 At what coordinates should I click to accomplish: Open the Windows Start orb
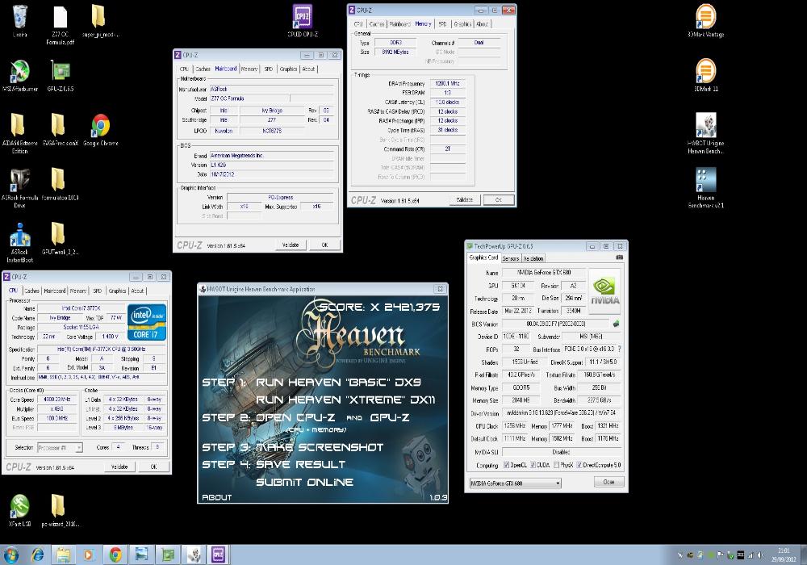pyautogui.click(x=10, y=555)
